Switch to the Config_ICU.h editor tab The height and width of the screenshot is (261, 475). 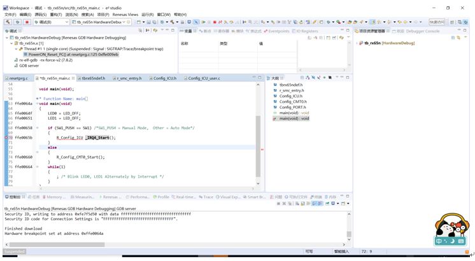pyautogui.click(x=162, y=78)
